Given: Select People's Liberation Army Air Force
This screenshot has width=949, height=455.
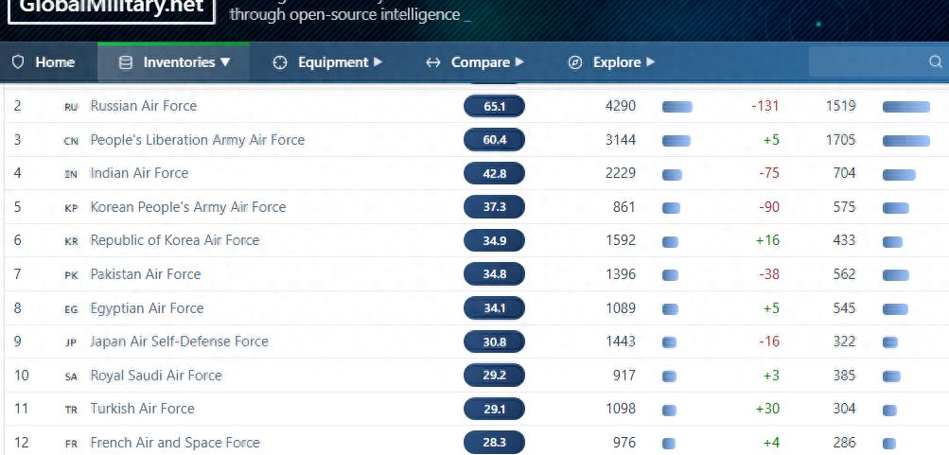Looking at the screenshot, I should pos(197,140).
